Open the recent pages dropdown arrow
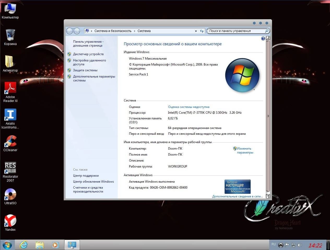Screen dimensions: 330x250 point(82,31)
